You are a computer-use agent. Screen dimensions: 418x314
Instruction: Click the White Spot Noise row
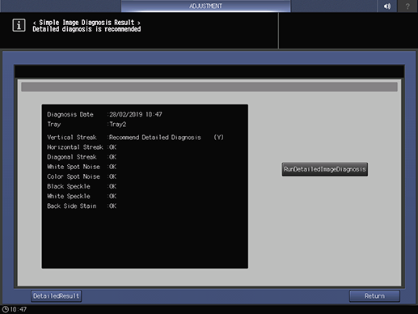point(82,167)
